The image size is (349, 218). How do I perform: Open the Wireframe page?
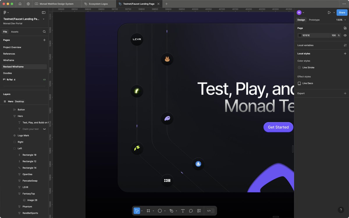pyautogui.click(x=9, y=60)
